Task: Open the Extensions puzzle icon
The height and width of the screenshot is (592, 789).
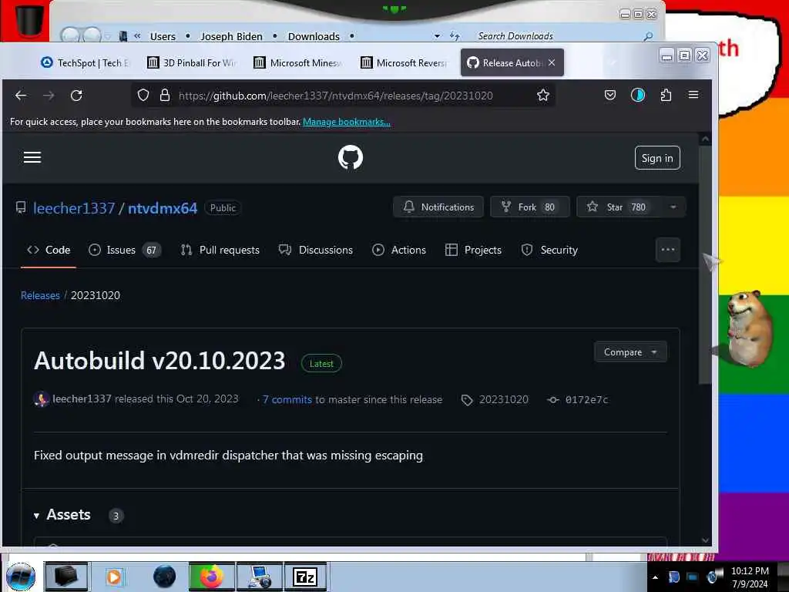Action: [x=666, y=95]
